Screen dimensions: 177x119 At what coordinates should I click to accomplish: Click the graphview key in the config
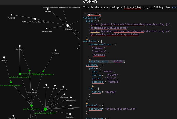(90, 41)
